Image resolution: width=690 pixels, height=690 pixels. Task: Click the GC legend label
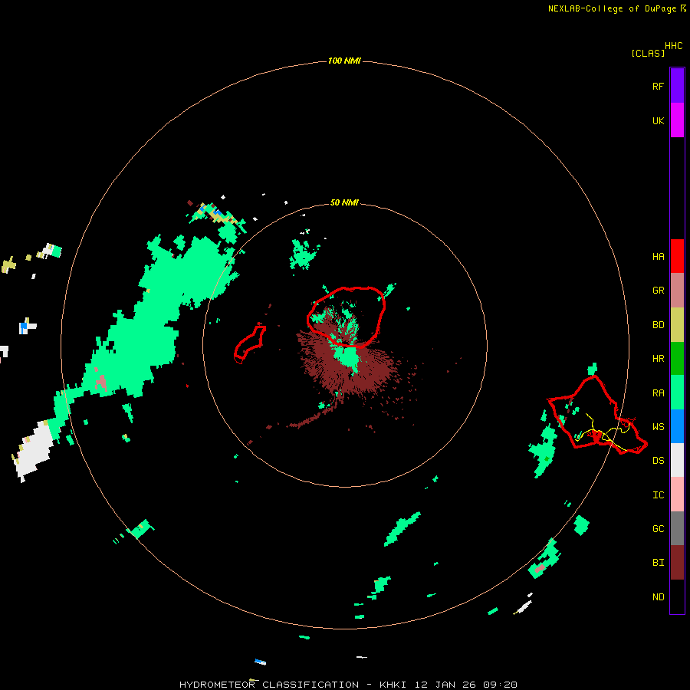click(x=658, y=529)
